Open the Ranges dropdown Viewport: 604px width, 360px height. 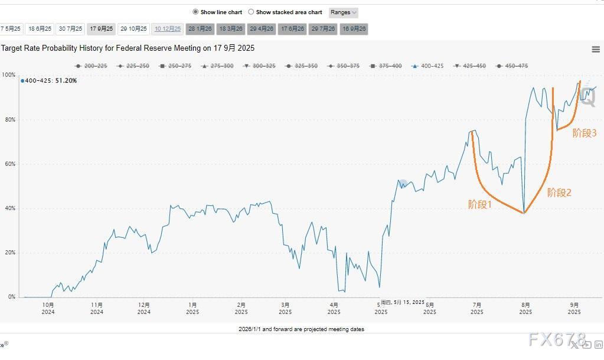[x=343, y=12]
